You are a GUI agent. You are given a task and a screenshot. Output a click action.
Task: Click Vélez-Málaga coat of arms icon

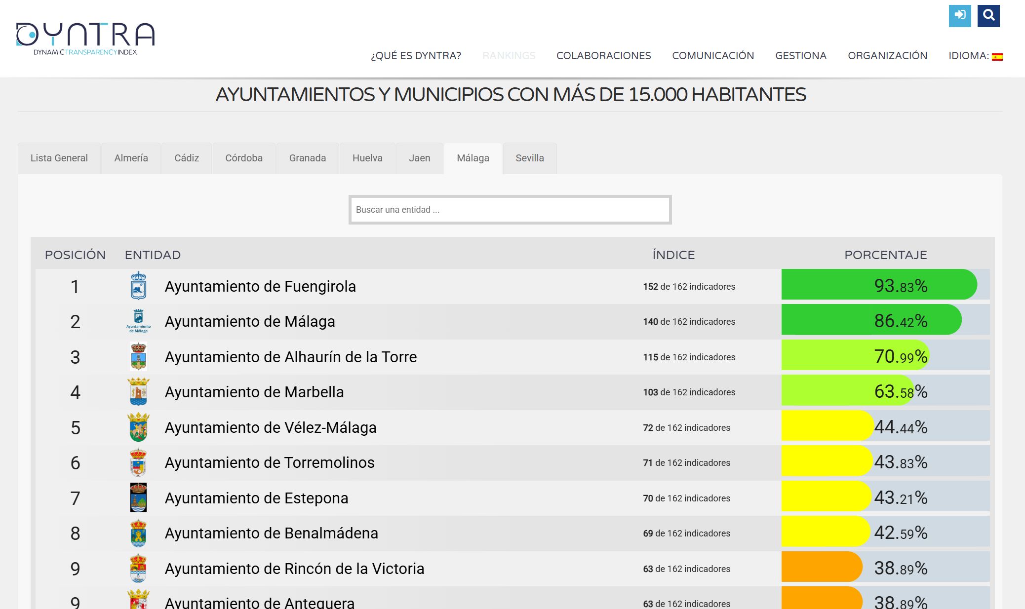pyautogui.click(x=138, y=427)
